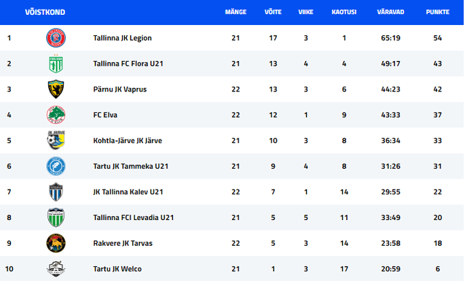The image size is (465, 281).
Task: Click the Tartu JK Tammeka U21 badge
Action: pyautogui.click(x=56, y=166)
